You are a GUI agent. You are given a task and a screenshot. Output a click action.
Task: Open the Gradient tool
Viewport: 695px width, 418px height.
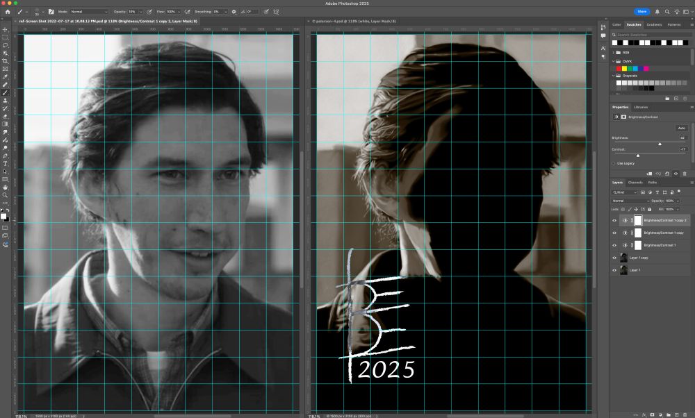[x=5, y=122]
